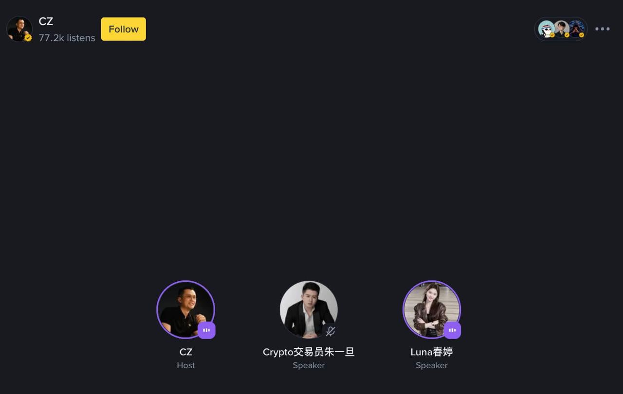
Task: Click CZ's audio activity indicator badge
Action: point(206,330)
